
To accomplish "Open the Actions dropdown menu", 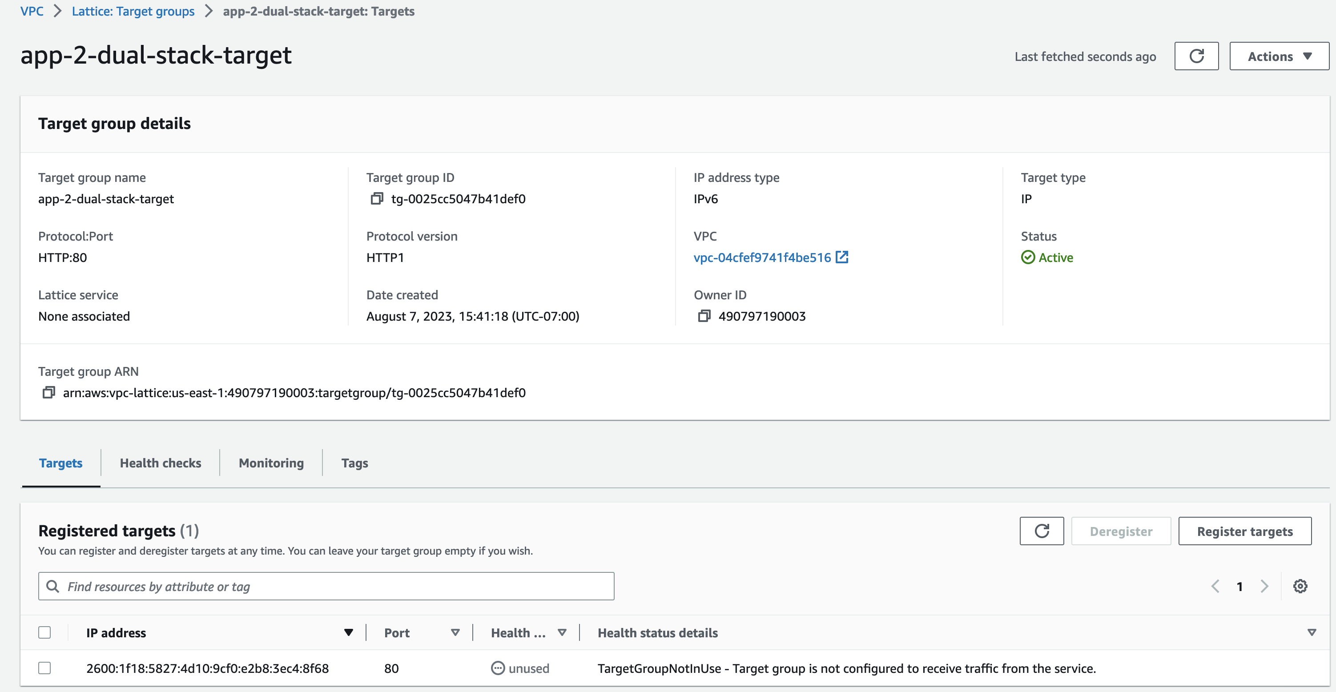I will 1279,56.
